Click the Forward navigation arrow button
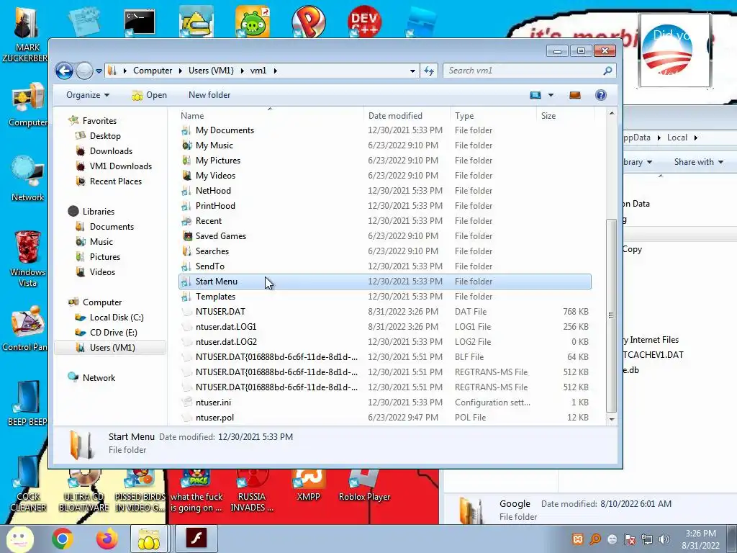Screen dimensions: 737x553 pyautogui.click(x=85, y=71)
